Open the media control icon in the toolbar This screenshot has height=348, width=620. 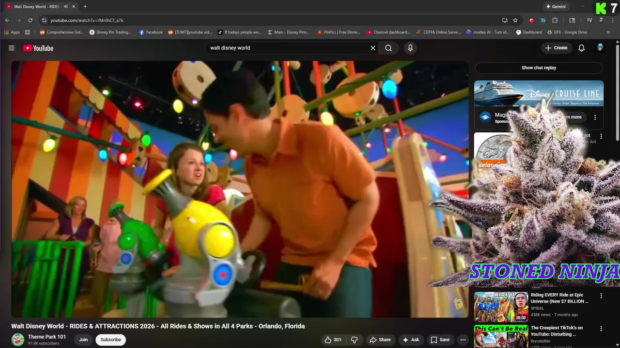click(x=589, y=20)
